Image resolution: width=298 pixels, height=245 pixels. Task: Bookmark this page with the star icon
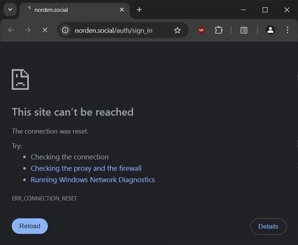click(177, 30)
